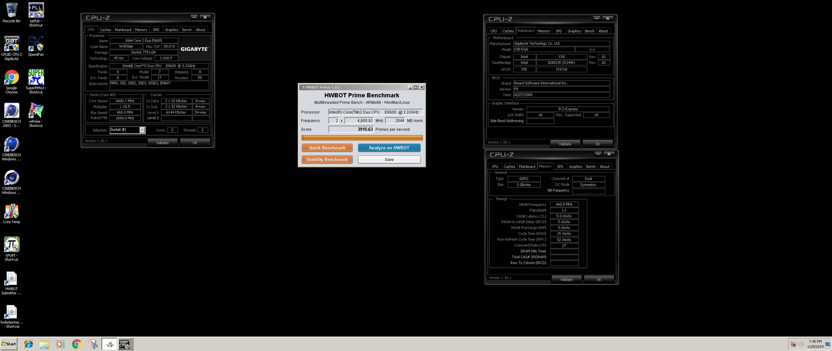Click the CPU-Z grouped taskbar button
The image size is (832, 351).
click(x=125, y=344)
